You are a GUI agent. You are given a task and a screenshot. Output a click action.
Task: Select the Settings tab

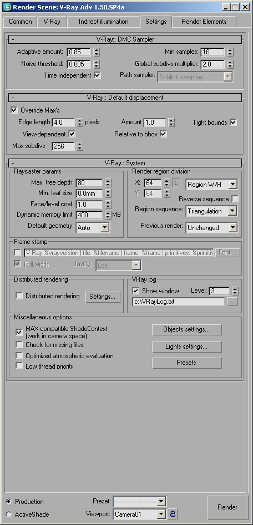156,22
